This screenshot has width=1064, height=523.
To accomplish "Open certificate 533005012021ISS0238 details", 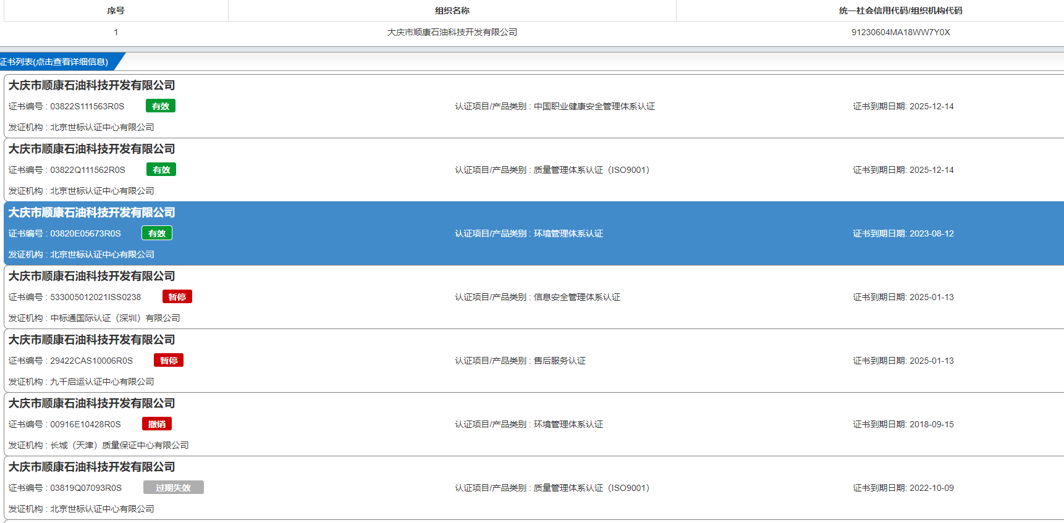I will pyautogui.click(x=534, y=297).
